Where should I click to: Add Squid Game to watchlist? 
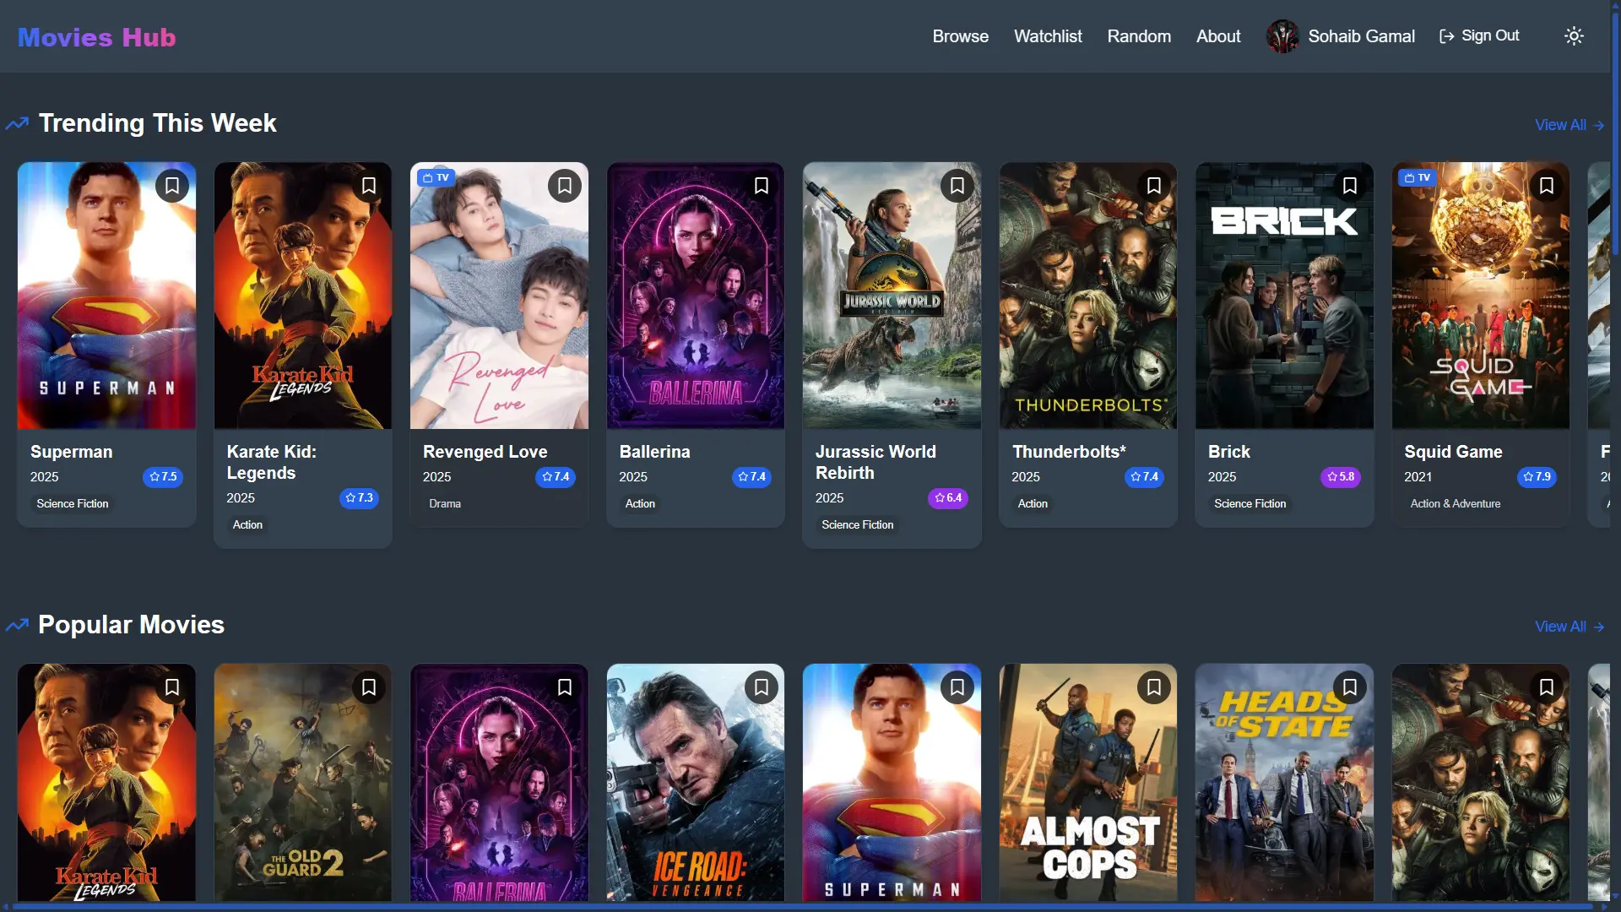click(x=1547, y=186)
